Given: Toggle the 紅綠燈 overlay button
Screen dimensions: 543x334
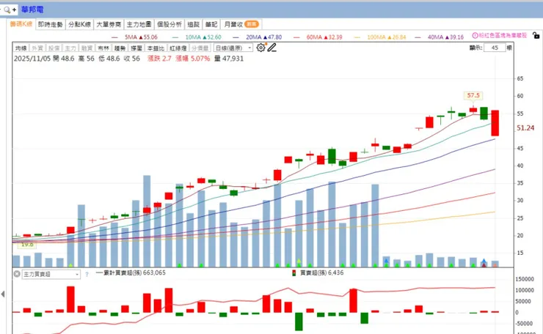Looking at the screenshot, I should point(178,48).
